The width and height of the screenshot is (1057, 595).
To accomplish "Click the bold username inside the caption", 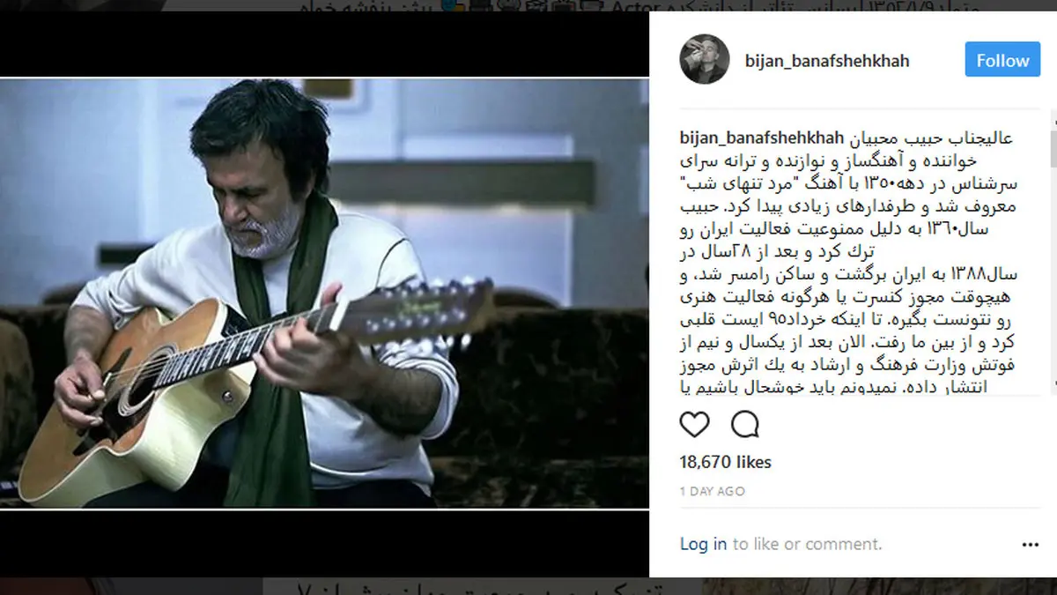I will [x=762, y=138].
